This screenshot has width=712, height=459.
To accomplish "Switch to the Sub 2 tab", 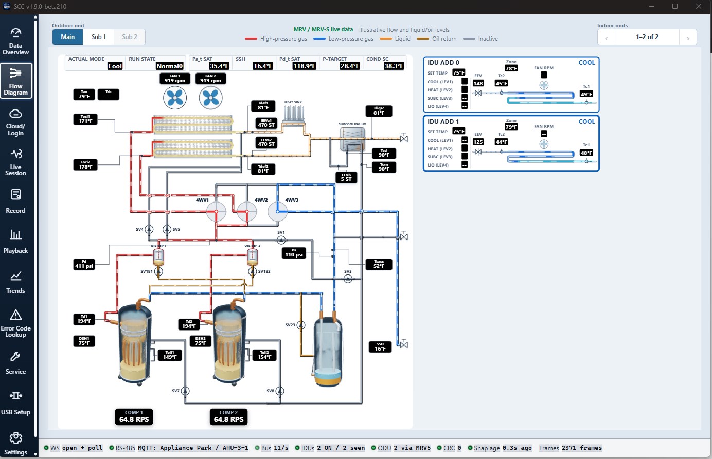I will [x=130, y=37].
